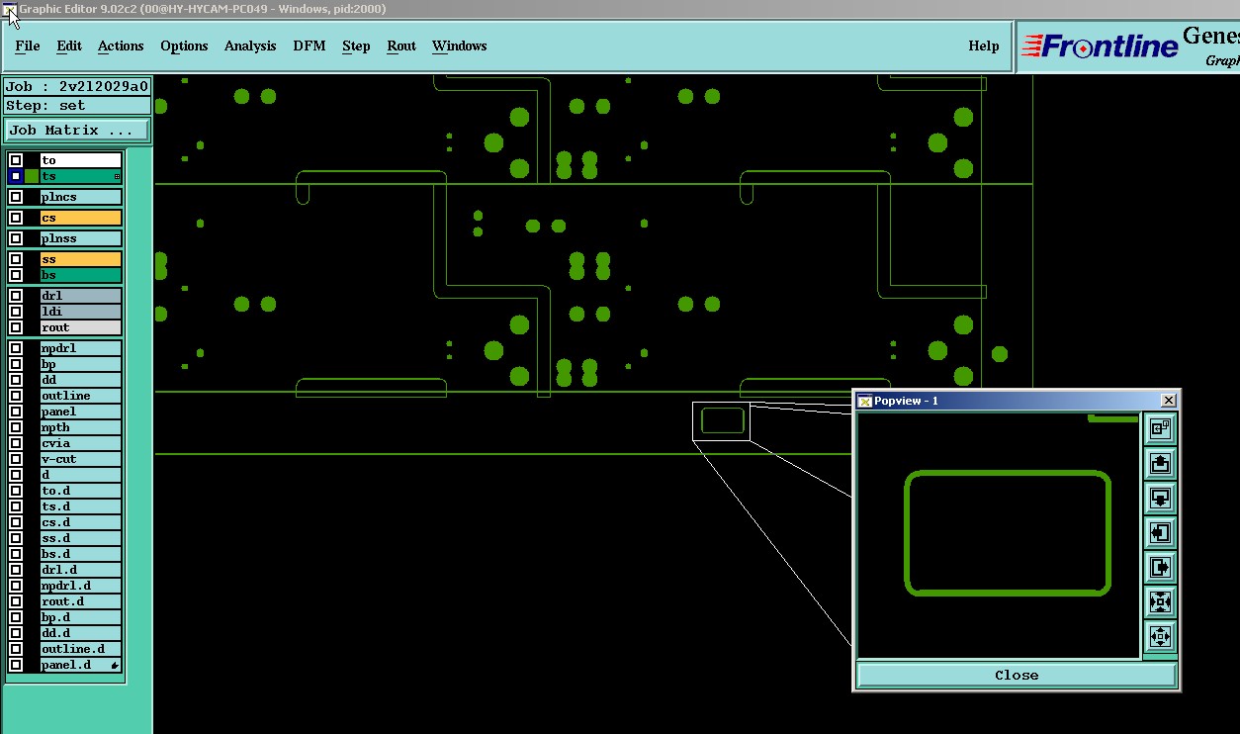Open the File menu

coord(28,46)
